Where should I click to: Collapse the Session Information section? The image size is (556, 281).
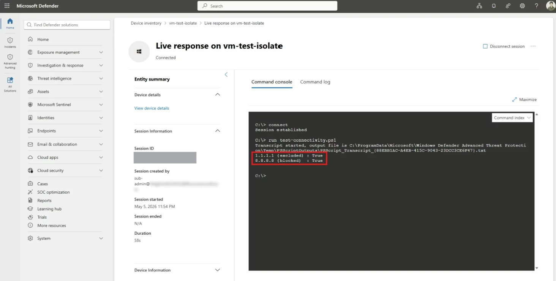[218, 131]
